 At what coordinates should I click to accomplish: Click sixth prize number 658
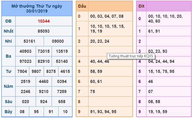click(62, 102)
